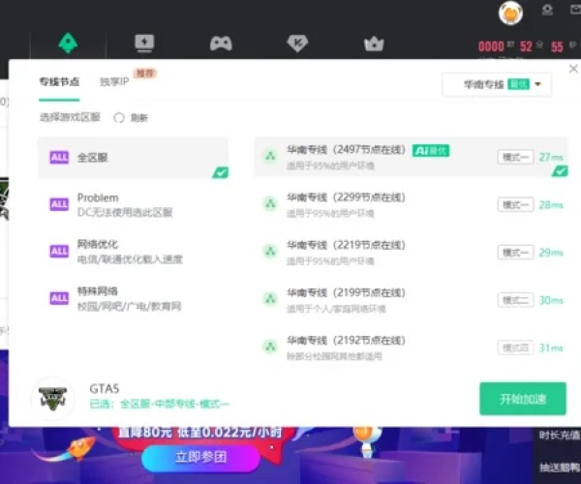Viewport: 581px width, 484px height.
Task: Click the 开始加速 button
Action: click(523, 399)
